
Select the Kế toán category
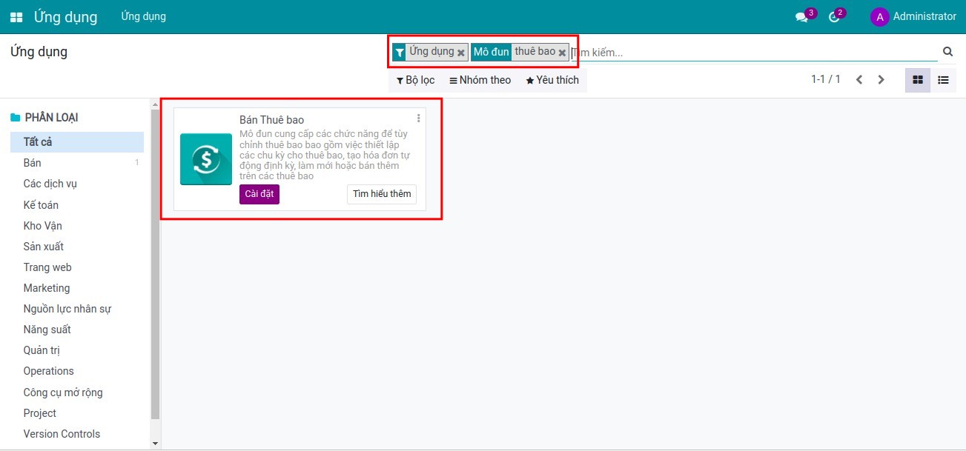click(77, 205)
